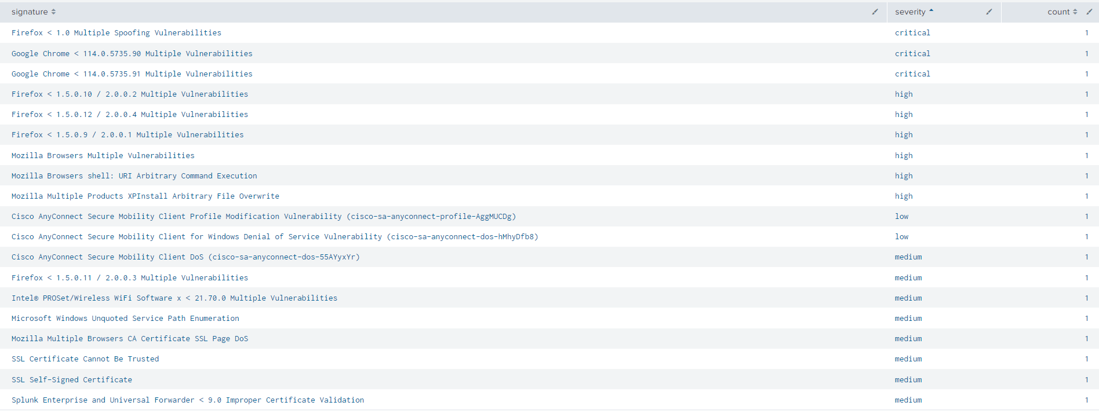
Task: Click medium severity for CA Certificate SSL Page DoS
Action: tap(908, 338)
